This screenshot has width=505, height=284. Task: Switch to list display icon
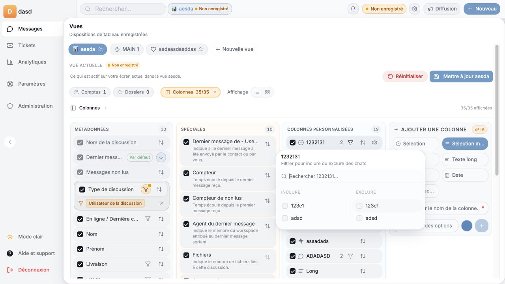pyautogui.click(x=257, y=92)
